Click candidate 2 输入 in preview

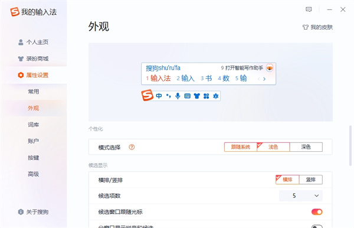point(186,79)
